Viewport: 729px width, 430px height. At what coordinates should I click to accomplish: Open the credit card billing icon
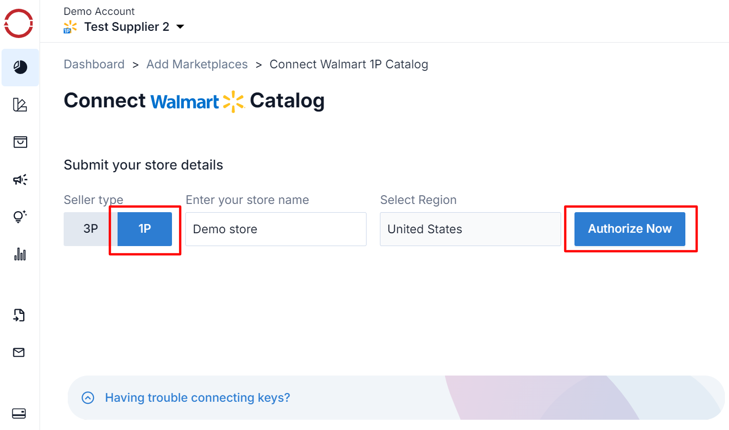coord(19,414)
